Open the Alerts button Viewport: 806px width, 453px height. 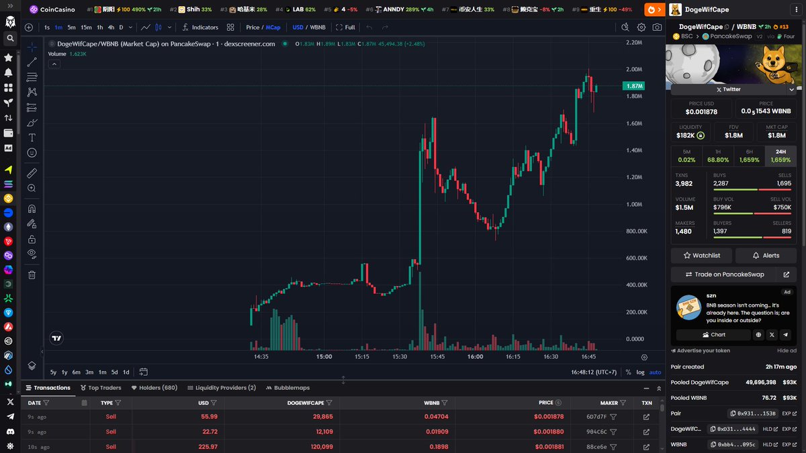(x=766, y=256)
